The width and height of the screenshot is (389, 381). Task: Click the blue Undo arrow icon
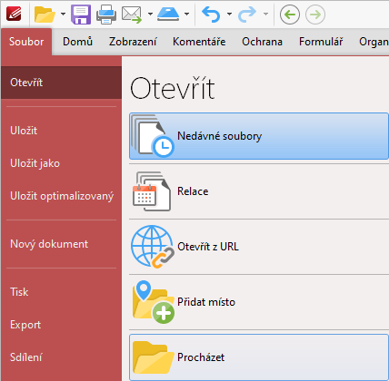click(x=211, y=15)
